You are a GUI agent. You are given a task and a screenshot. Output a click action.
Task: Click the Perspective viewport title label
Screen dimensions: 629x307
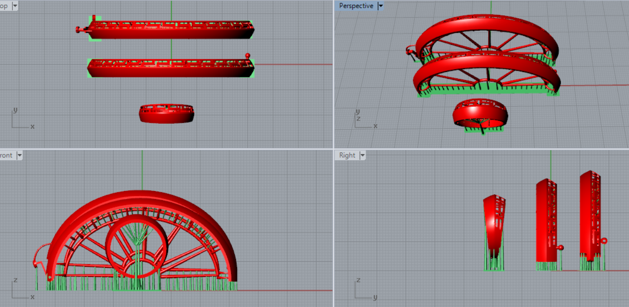click(356, 6)
